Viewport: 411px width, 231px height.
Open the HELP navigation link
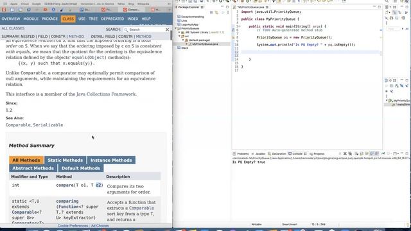click(x=146, y=19)
